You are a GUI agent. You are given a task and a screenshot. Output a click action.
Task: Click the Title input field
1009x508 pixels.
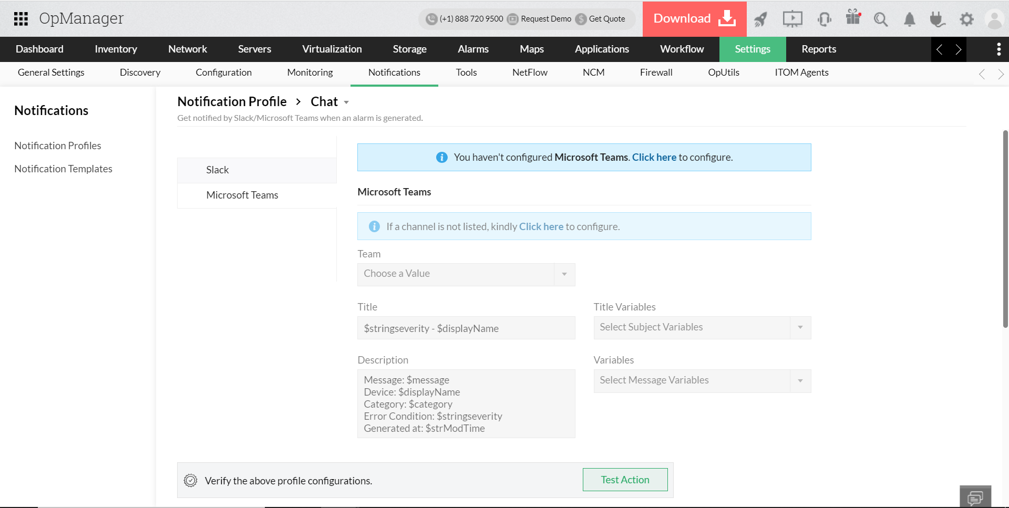466,328
